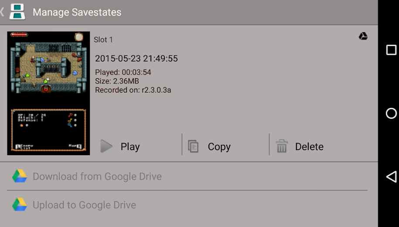Tap the Slot 1 label
This screenshot has width=399, height=227.
tap(103, 40)
